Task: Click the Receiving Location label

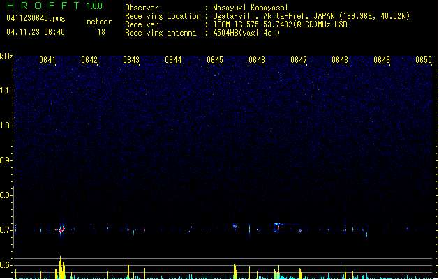Action: click(163, 16)
